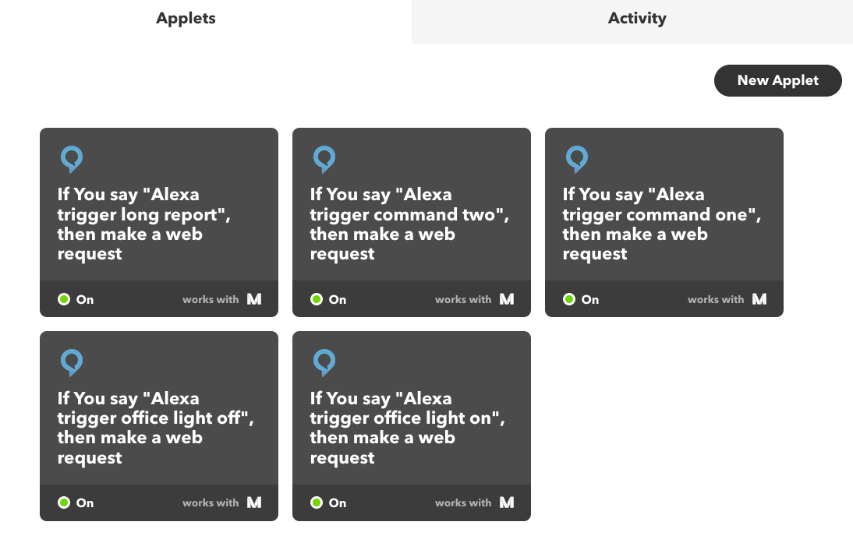Click Maker M icon on command two applet
Viewport: 853px width, 550px height.
(x=507, y=299)
